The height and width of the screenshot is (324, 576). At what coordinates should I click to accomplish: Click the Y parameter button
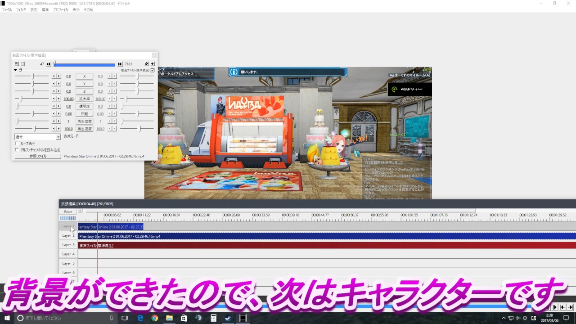click(84, 84)
